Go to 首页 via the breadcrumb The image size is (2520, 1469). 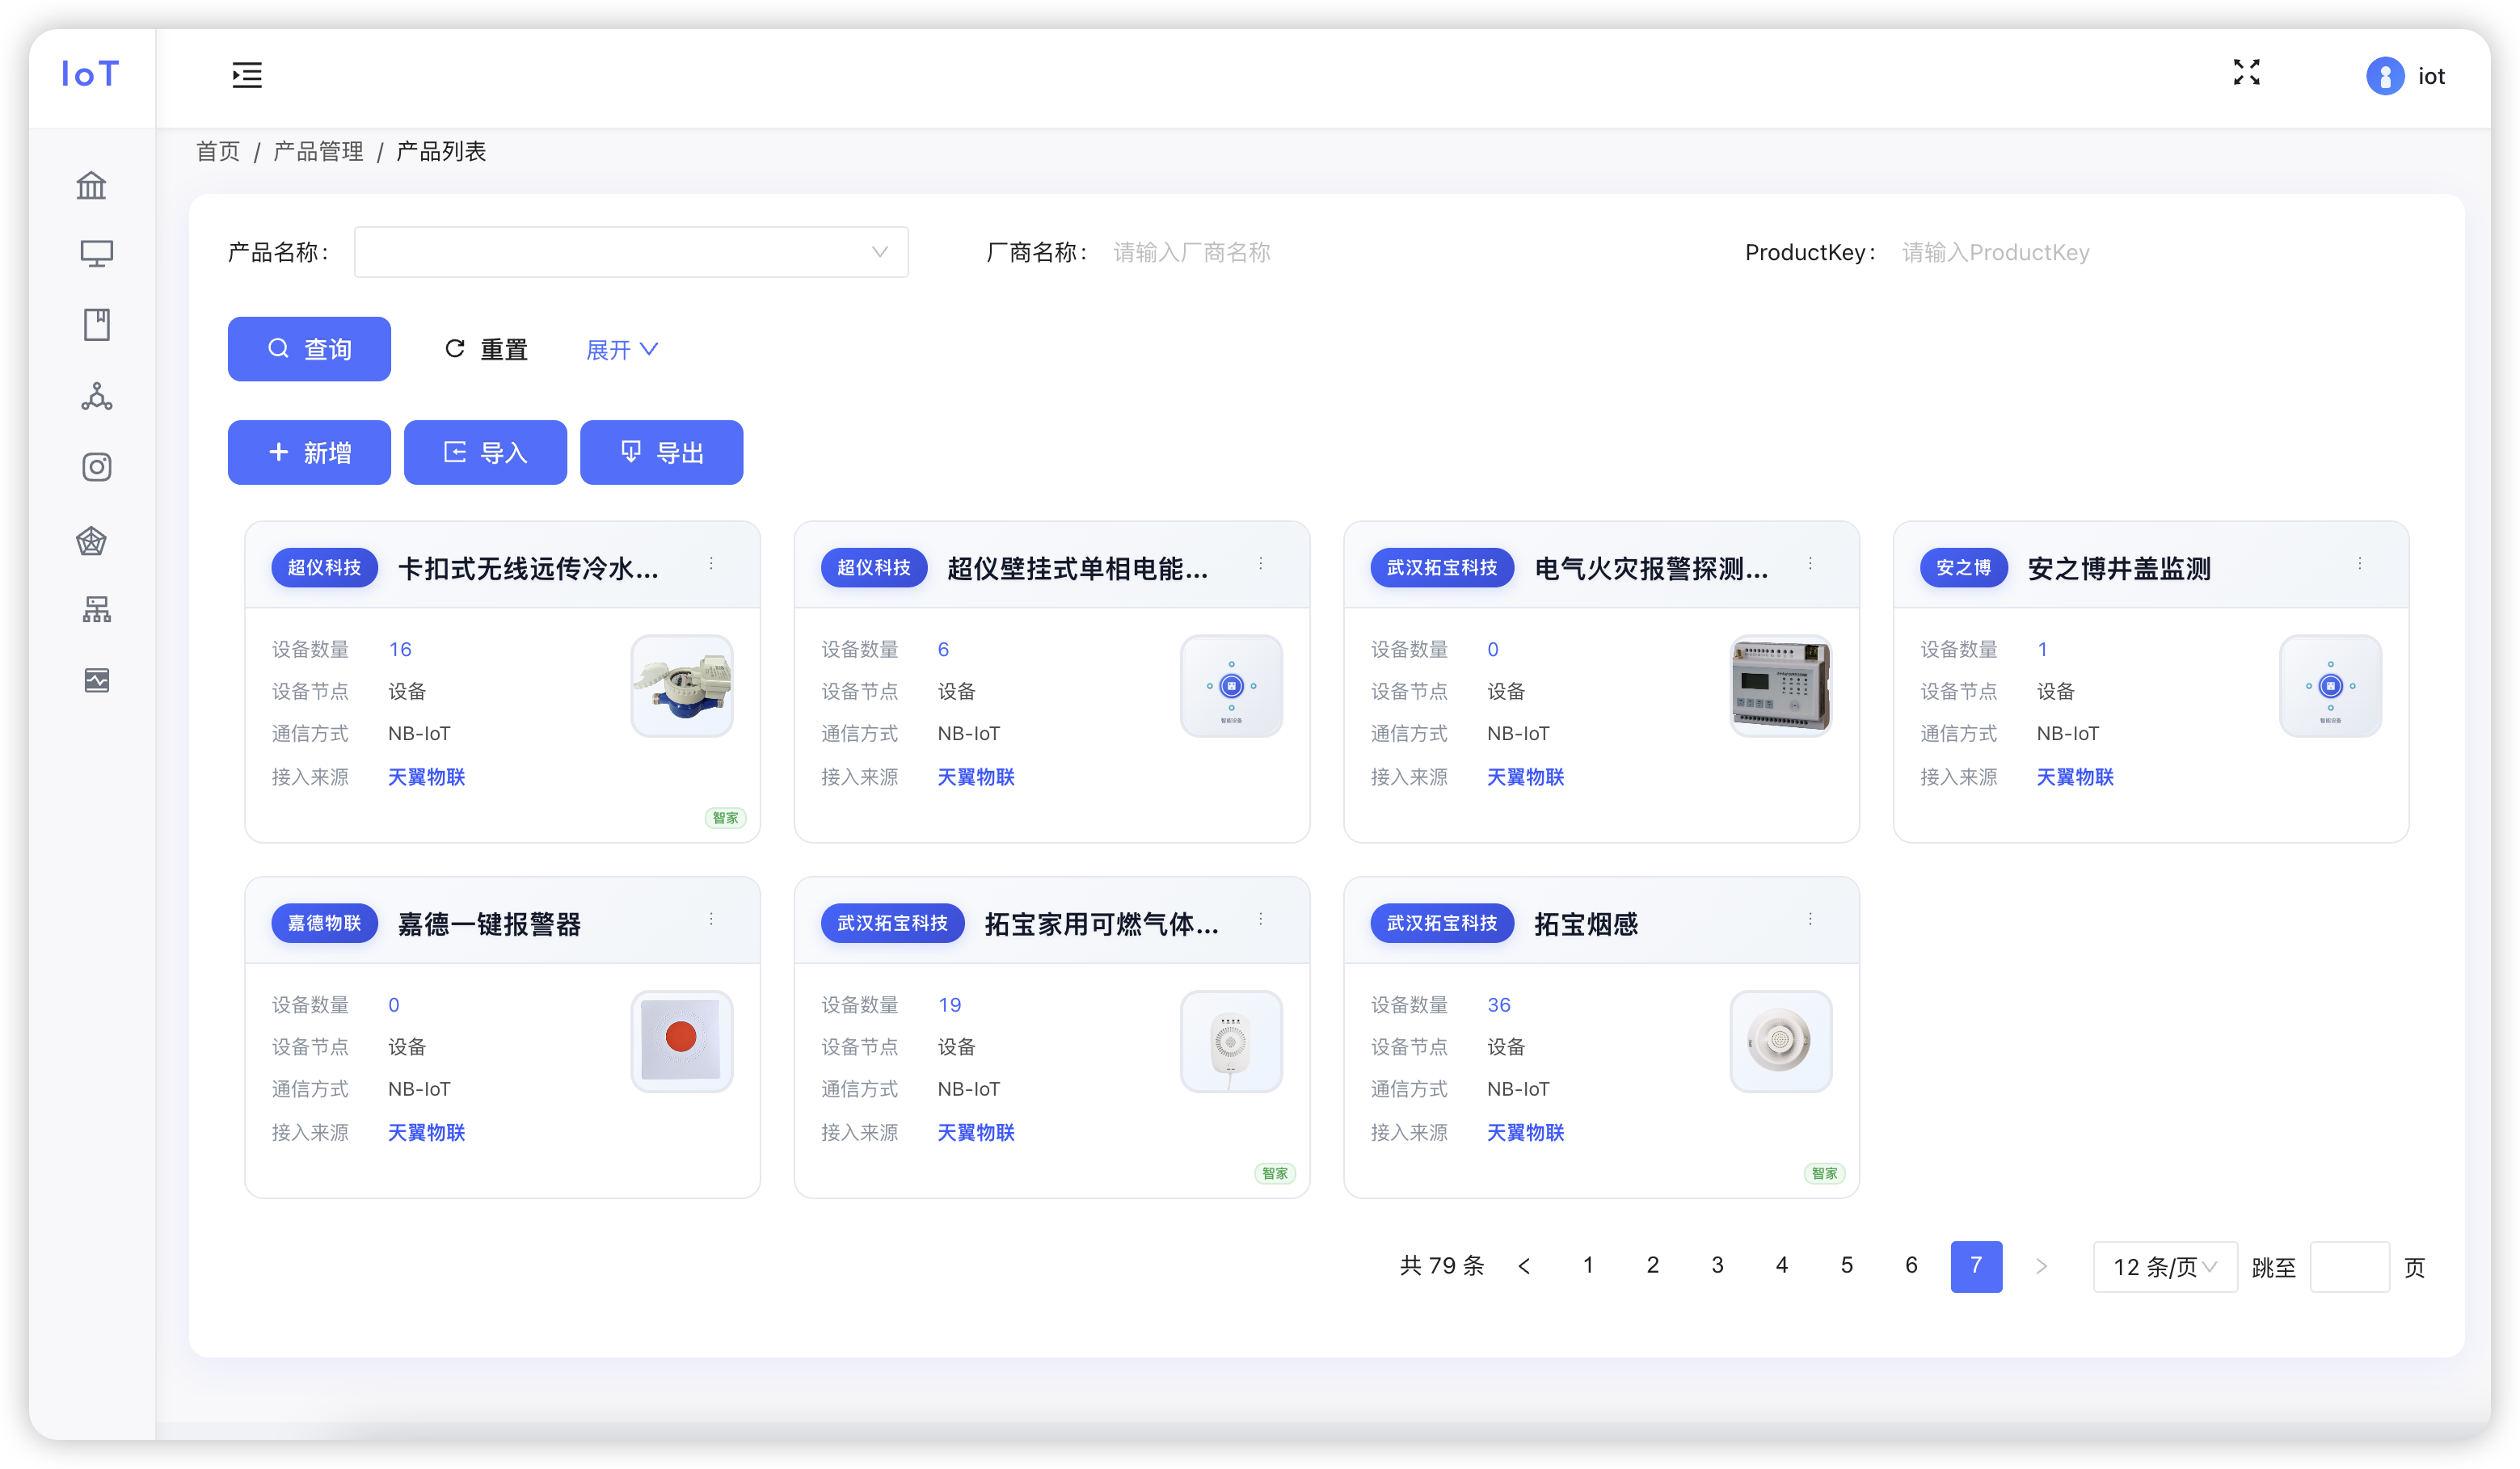point(217,151)
